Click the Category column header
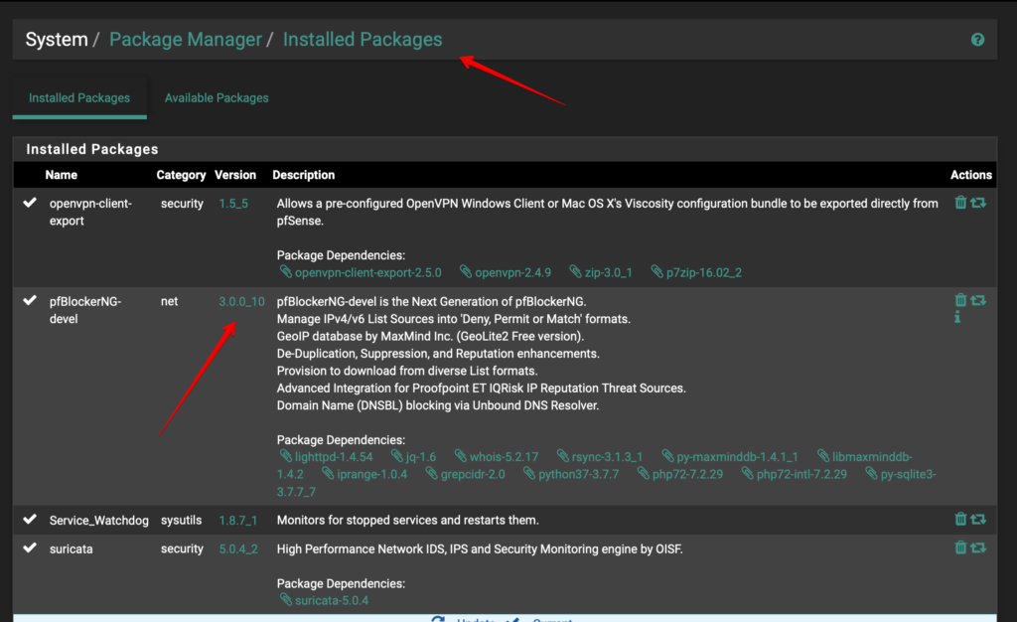The width and height of the screenshot is (1017, 622). tap(181, 175)
